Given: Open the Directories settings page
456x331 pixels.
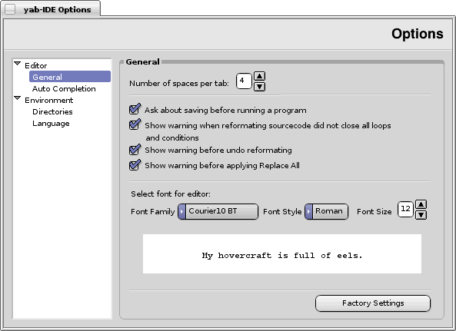Looking at the screenshot, I should 52,112.
